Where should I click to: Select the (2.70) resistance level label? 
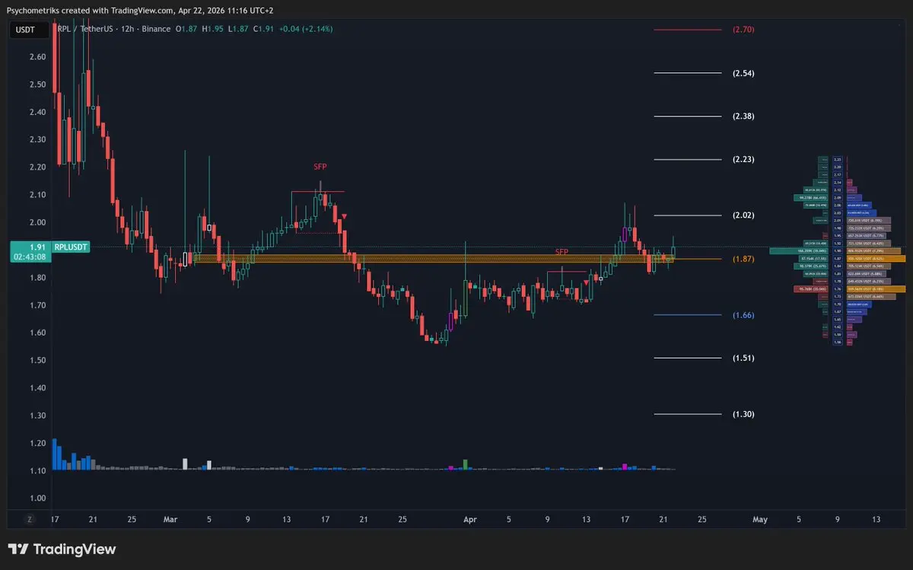coord(743,30)
